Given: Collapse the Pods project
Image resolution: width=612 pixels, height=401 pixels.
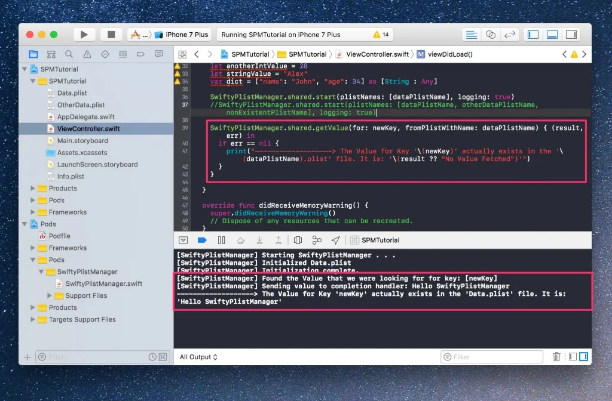Looking at the screenshot, I should coord(25,224).
